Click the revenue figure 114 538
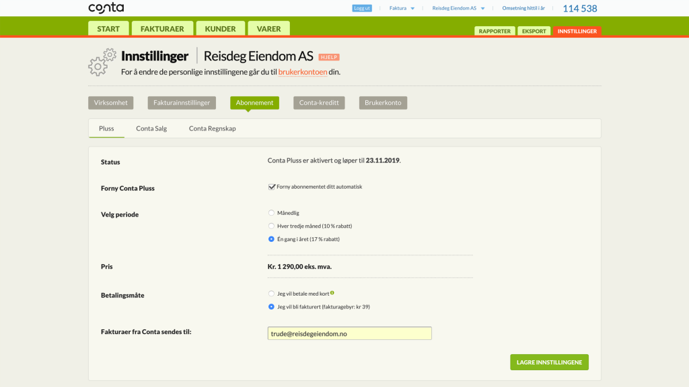The height and width of the screenshot is (387, 689). click(580, 8)
